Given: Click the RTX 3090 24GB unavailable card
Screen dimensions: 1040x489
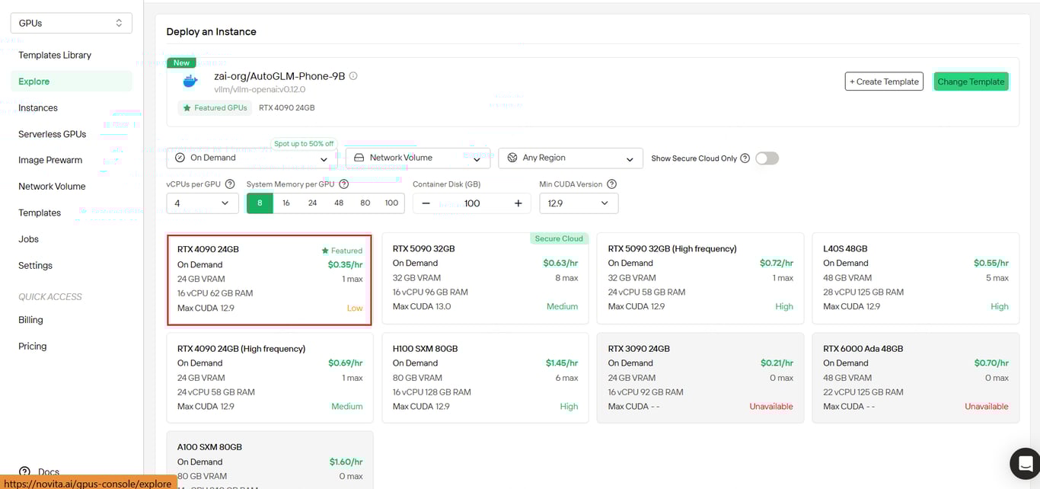Looking at the screenshot, I should point(700,378).
